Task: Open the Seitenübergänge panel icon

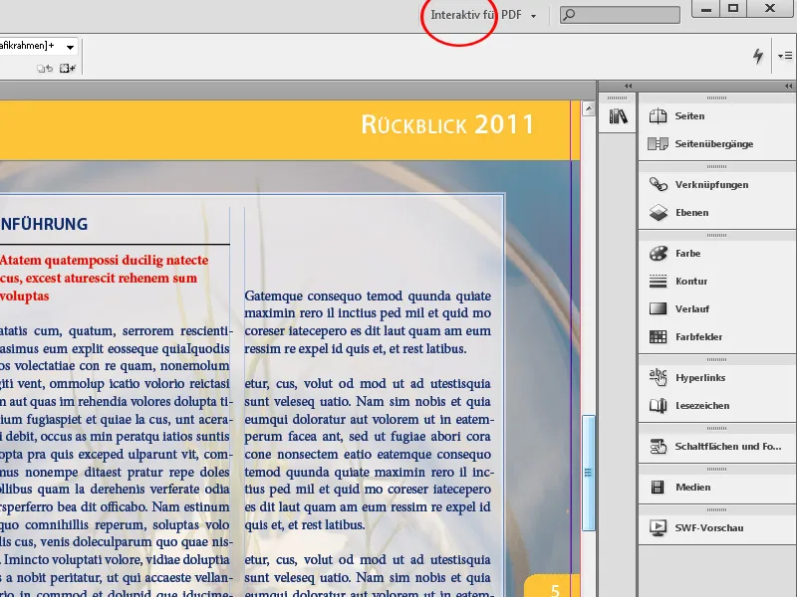Action: (658, 144)
